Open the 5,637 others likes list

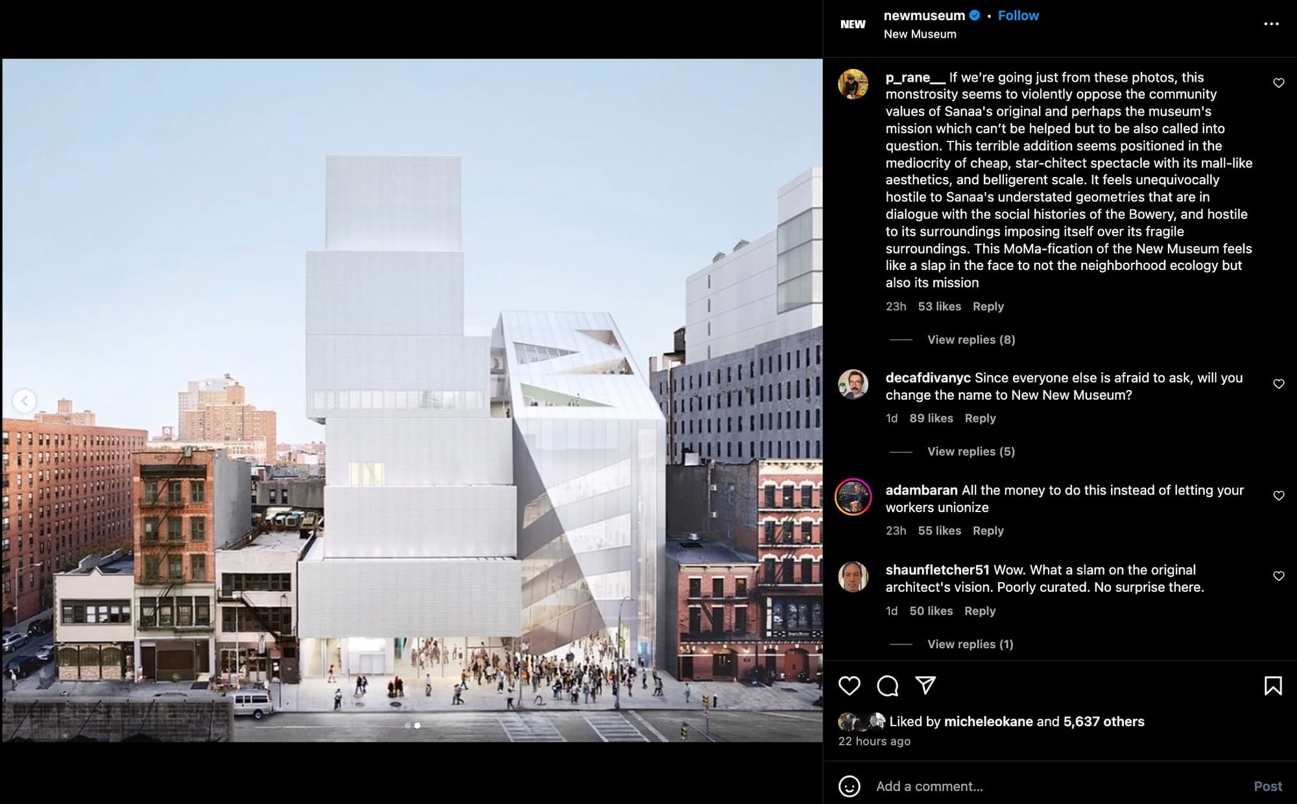click(x=1104, y=722)
